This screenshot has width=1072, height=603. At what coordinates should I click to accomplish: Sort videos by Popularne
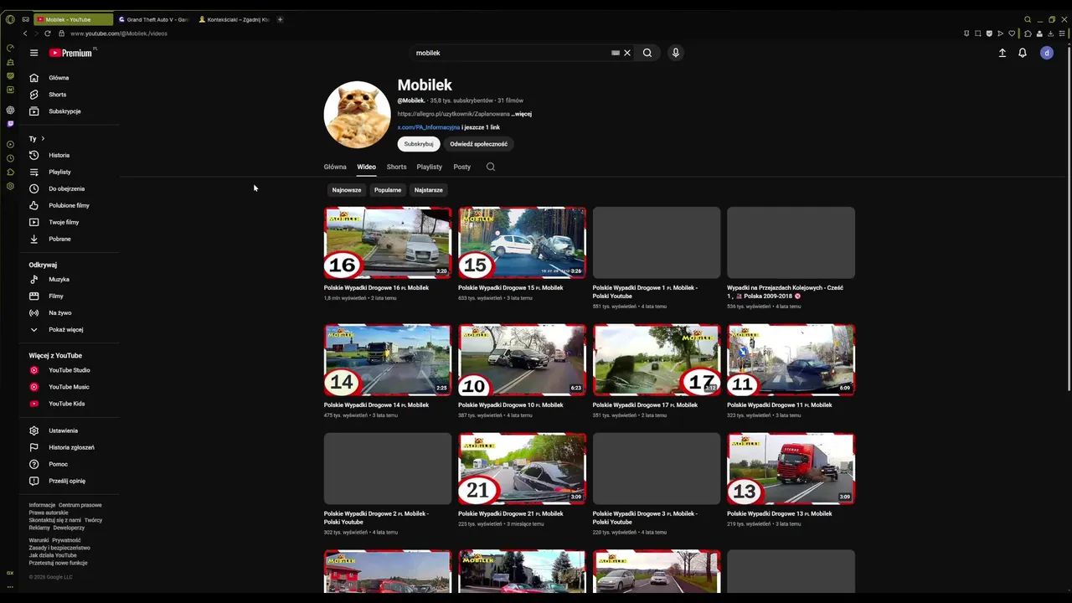tap(388, 190)
